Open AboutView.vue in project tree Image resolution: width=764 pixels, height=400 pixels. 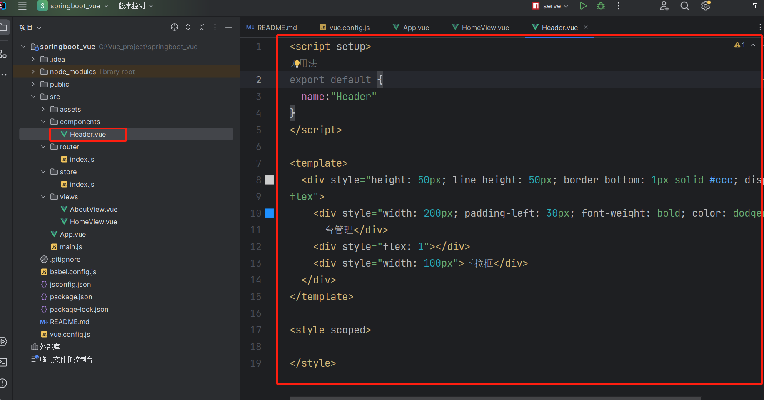pos(89,209)
